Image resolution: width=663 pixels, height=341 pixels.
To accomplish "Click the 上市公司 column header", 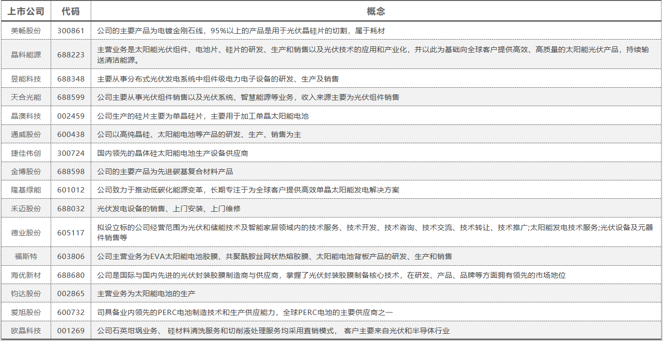I will [26, 11].
